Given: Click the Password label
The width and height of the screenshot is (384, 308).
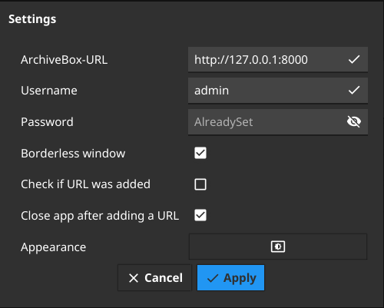Looking at the screenshot, I should click(x=47, y=122).
